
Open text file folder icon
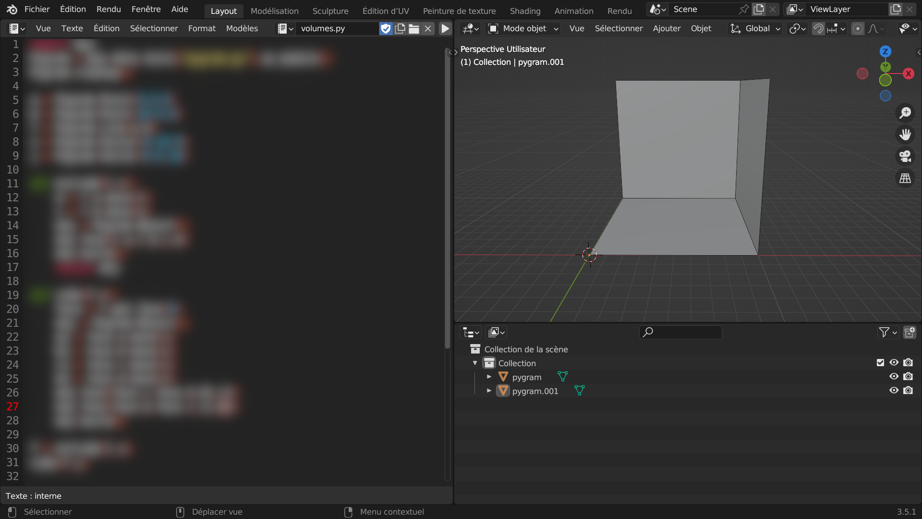tap(414, 29)
